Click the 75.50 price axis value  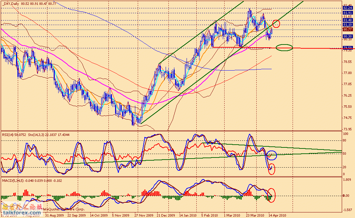point(348,106)
